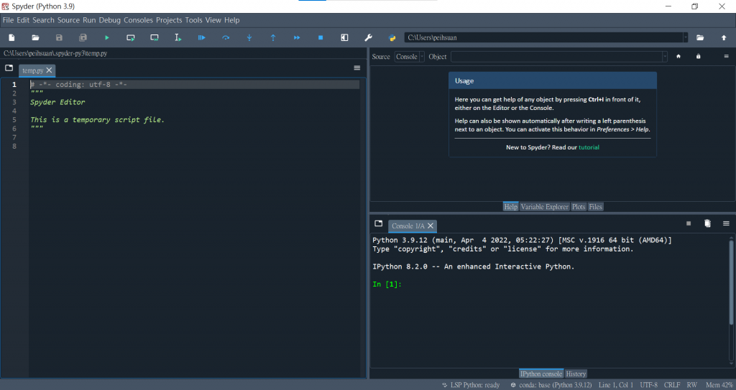Select the IPython console tab
The width and height of the screenshot is (736, 390).
(x=541, y=374)
